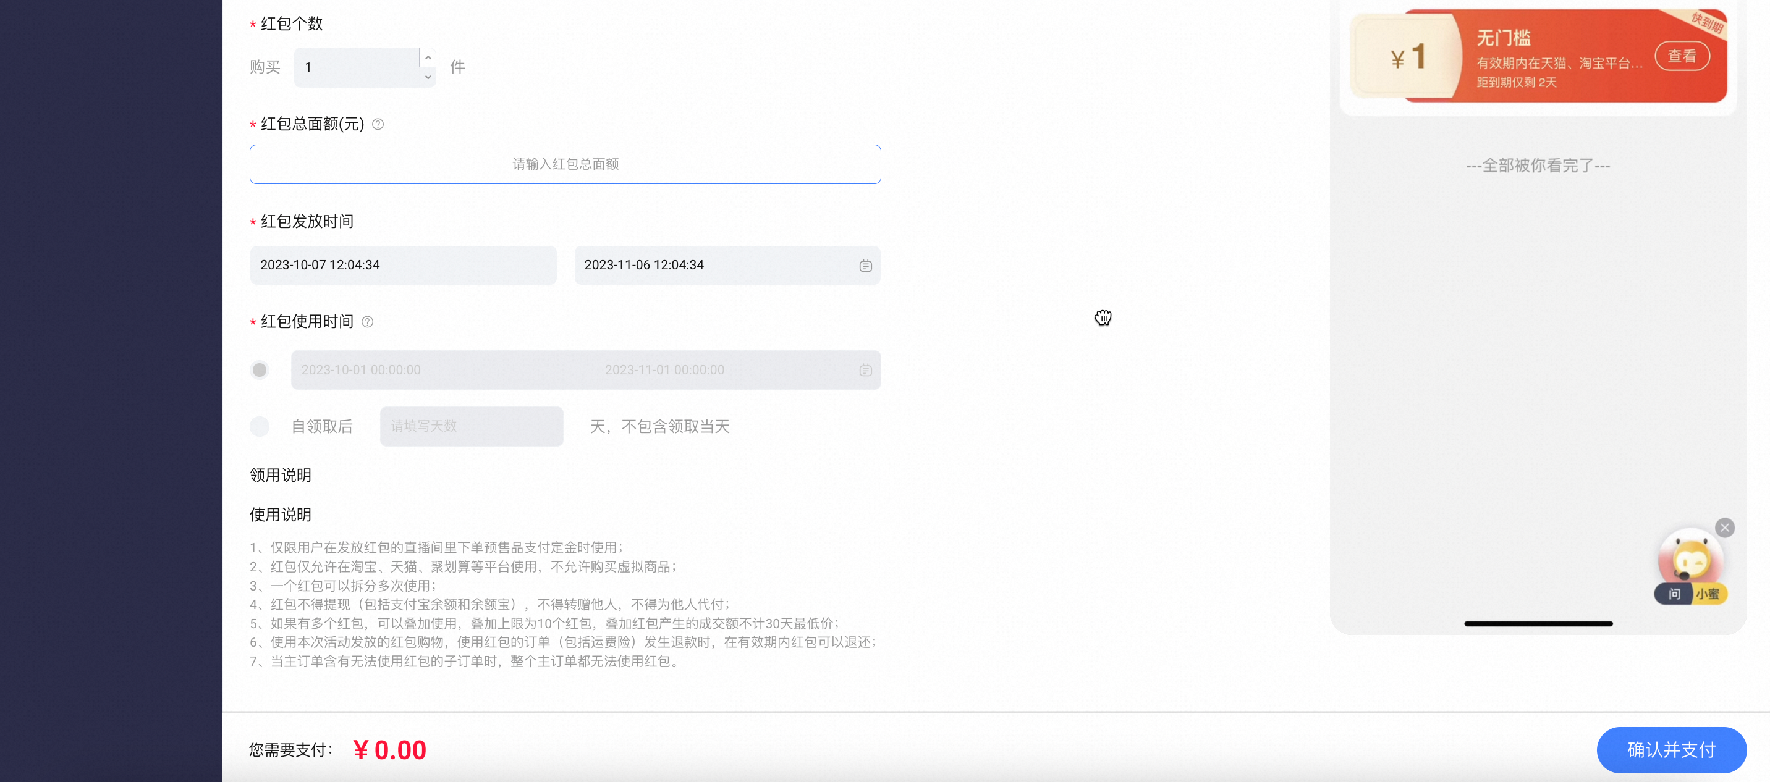
Task: Click the 请输入红包总面额 input box
Action: click(565, 164)
